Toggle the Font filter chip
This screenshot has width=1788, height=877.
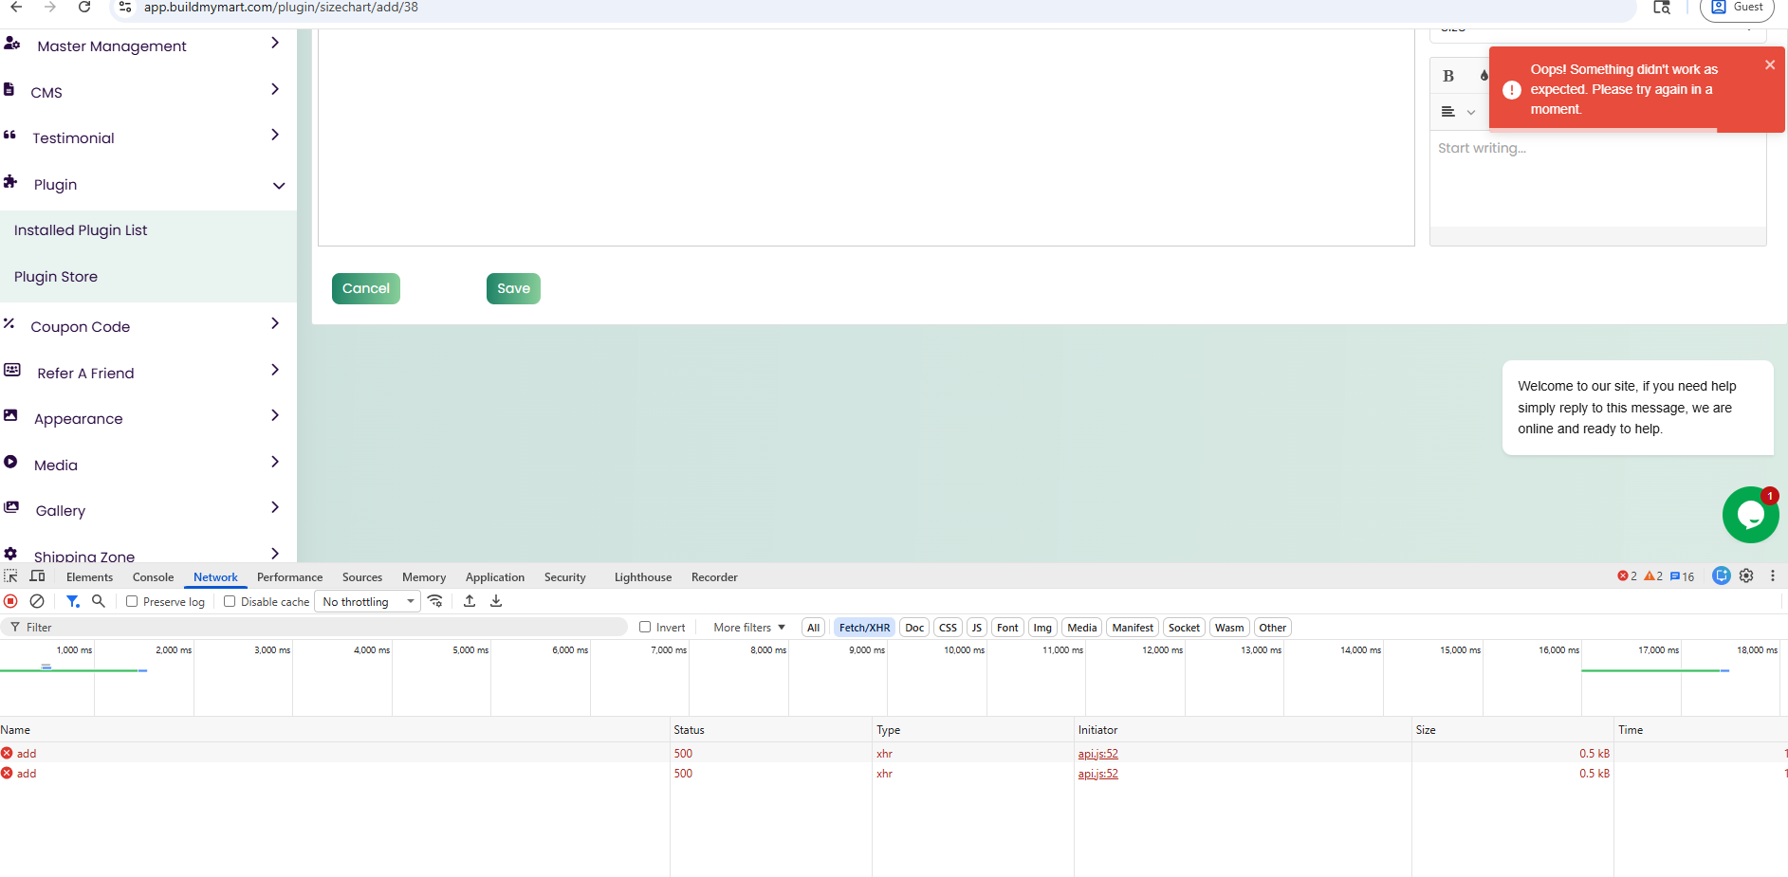pos(1007,628)
